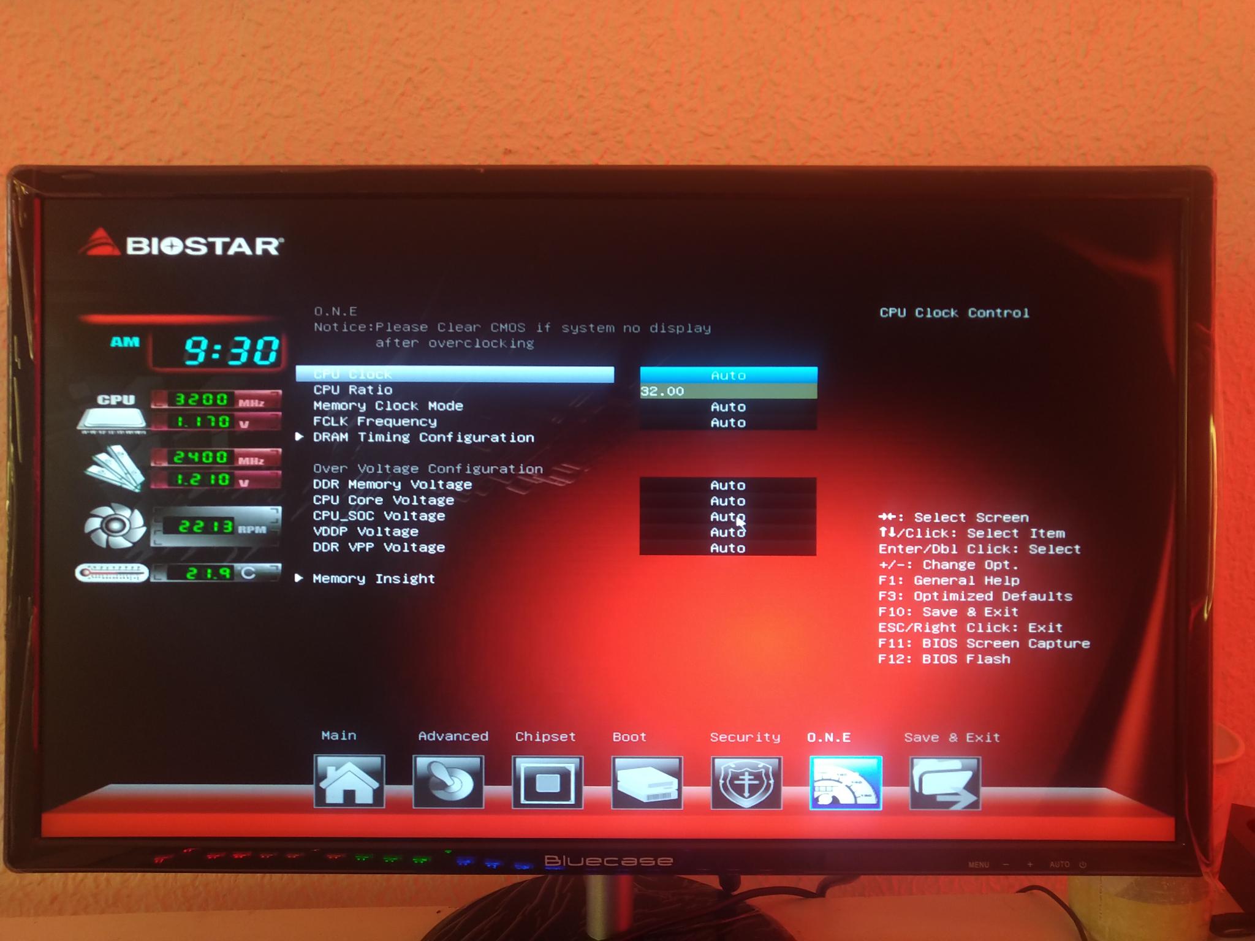This screenshot has width=1255, height=941.
Task: Click the 2213 RPM fan speed readout
Action: 216,527
